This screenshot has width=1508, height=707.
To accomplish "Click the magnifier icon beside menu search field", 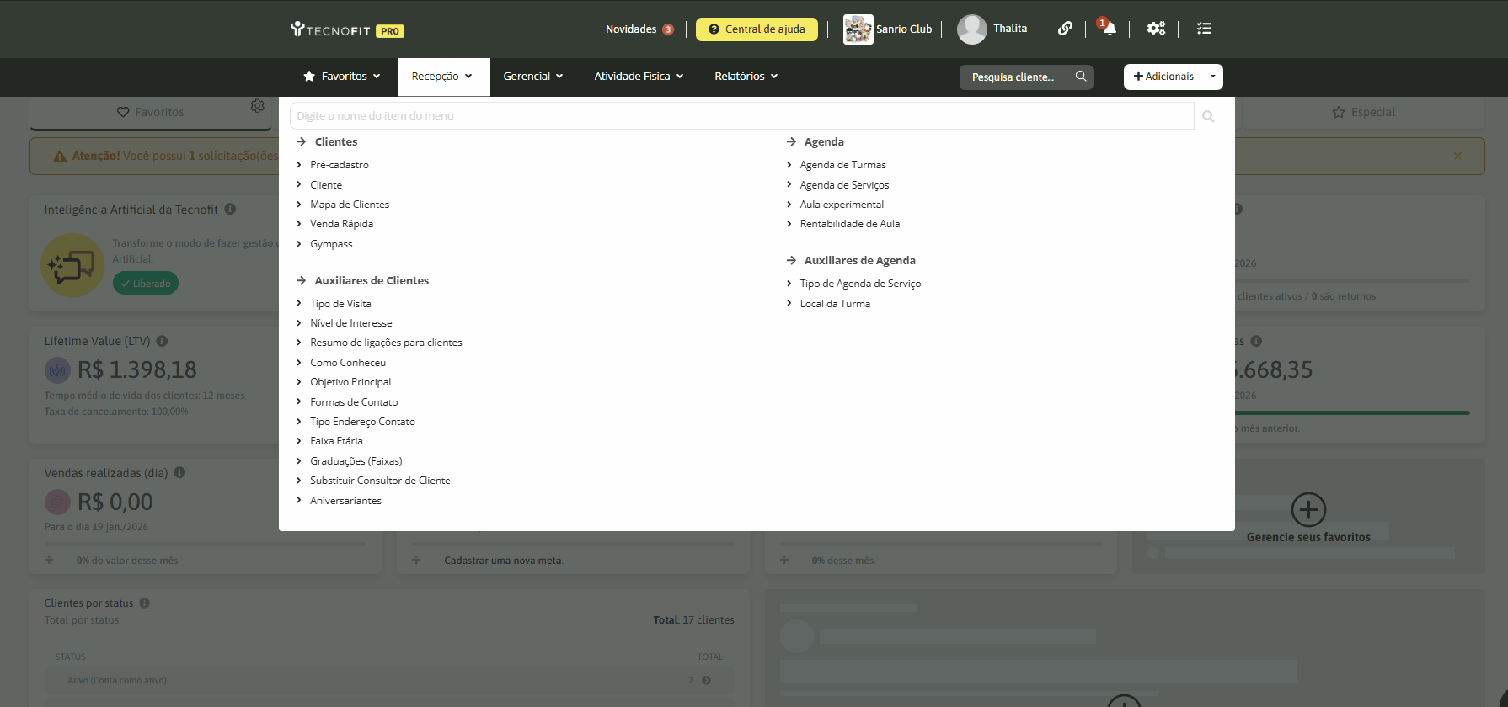I will pyautogui.click(x=1208, y=116).
